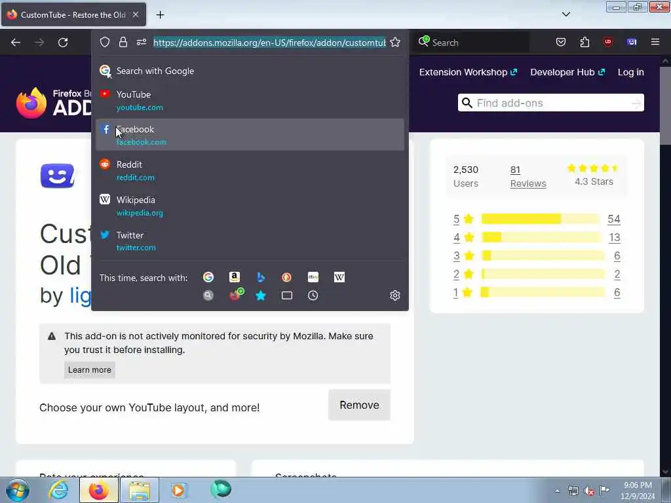Open the CustomTube extension toolbar icon

632,42
